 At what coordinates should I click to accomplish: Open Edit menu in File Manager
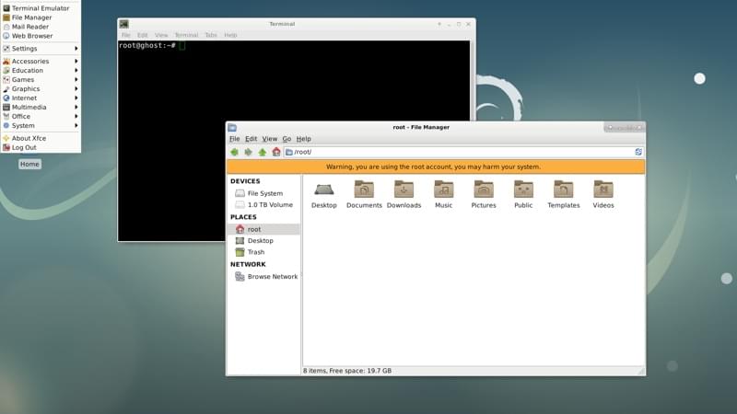pyautogui.click(x=251, y=139)
